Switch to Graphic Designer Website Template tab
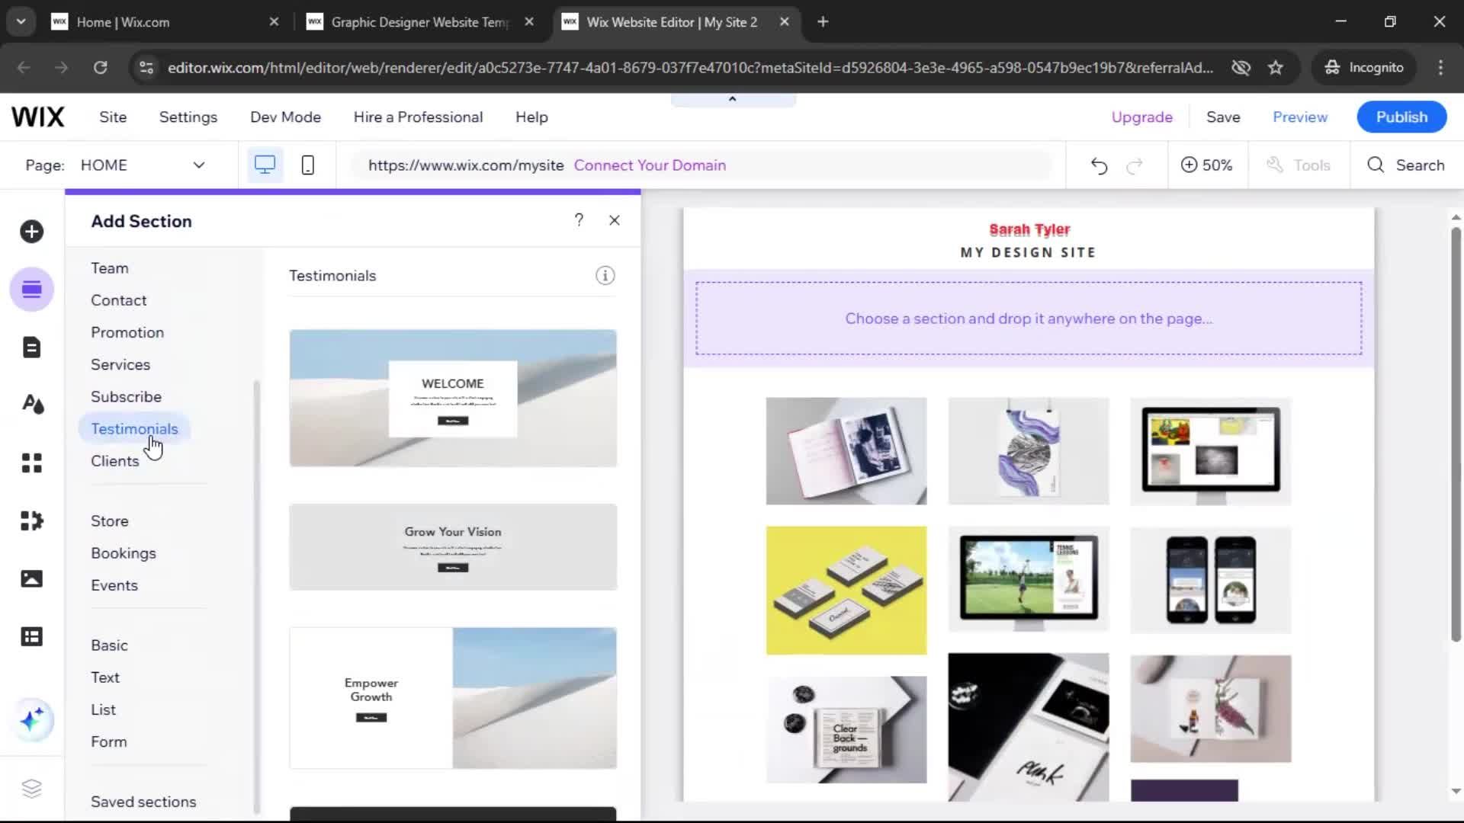 point(419,22)
